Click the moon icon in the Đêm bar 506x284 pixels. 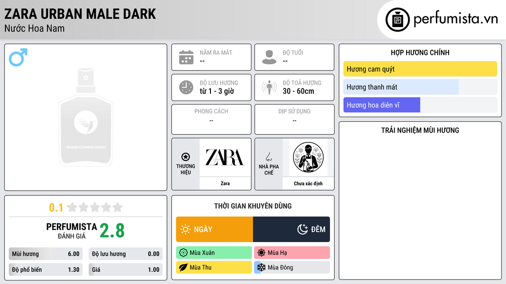tap(302, 229)
